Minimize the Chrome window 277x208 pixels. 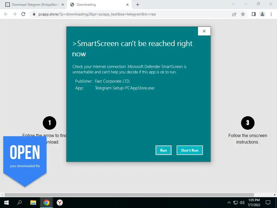pos(246,4)
